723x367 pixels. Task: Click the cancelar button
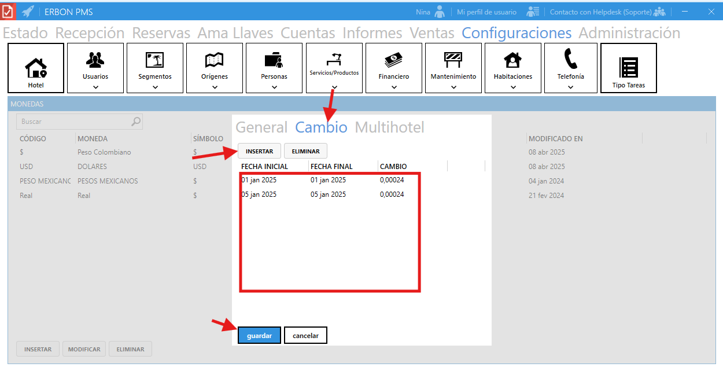tap(305, 336)
